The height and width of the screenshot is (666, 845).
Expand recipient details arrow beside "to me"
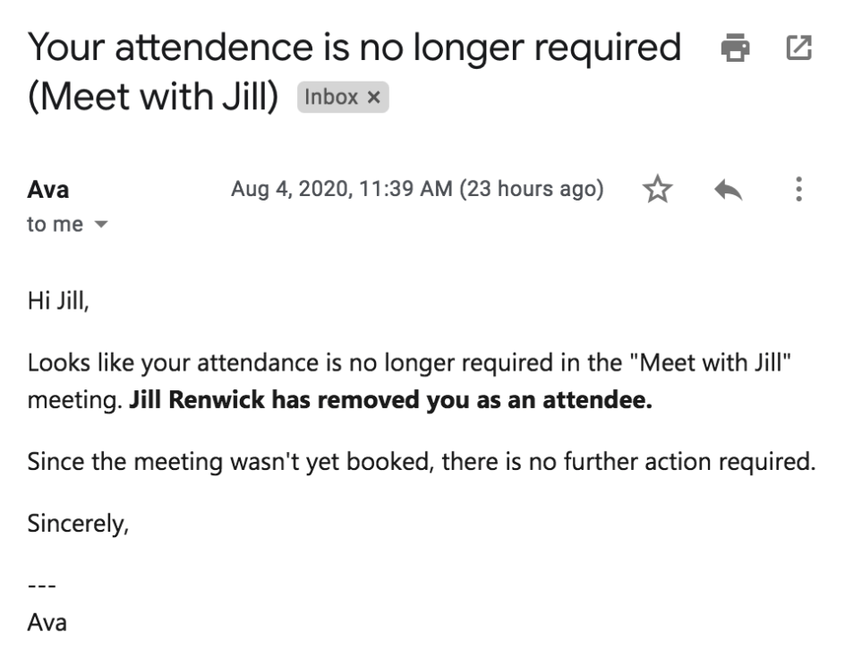(100, 225)
